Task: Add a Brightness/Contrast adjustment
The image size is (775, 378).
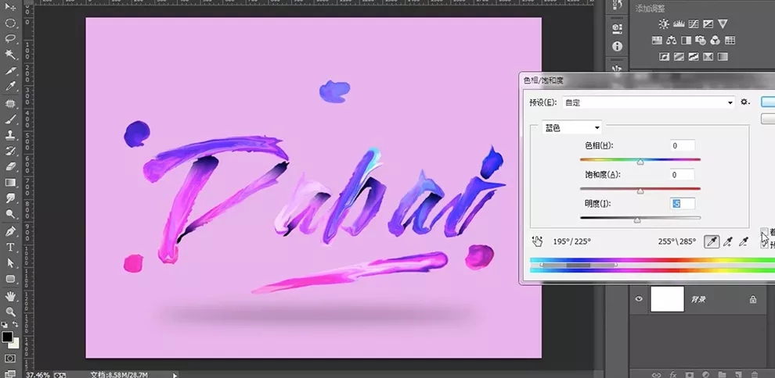Action: click(x=663, y=23)
